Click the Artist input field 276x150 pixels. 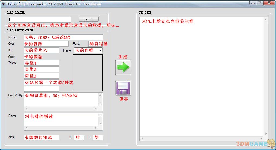pyautogui.click(x=41, y=137)
